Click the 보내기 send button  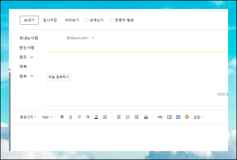(x=29, y=20)
